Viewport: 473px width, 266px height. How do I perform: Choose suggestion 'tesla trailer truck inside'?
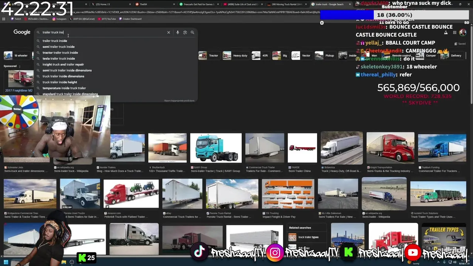click(x=58, y=59)
